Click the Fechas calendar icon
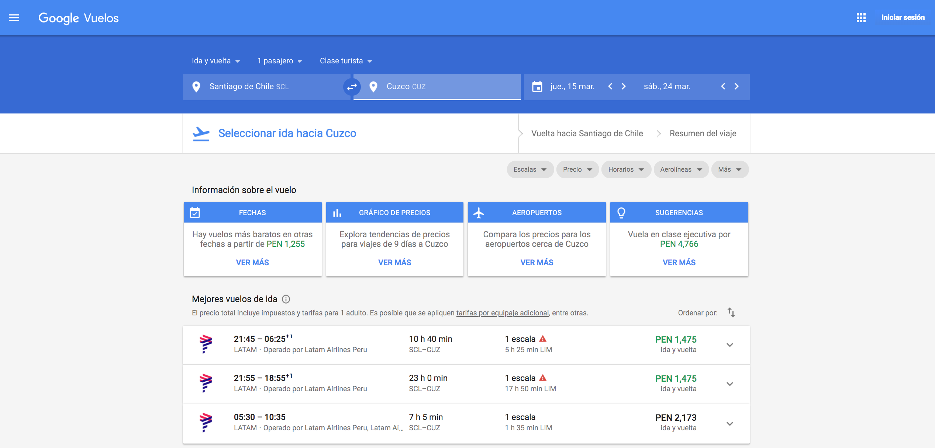Viewport: 935px width, 448px height. tap(195, 213)
